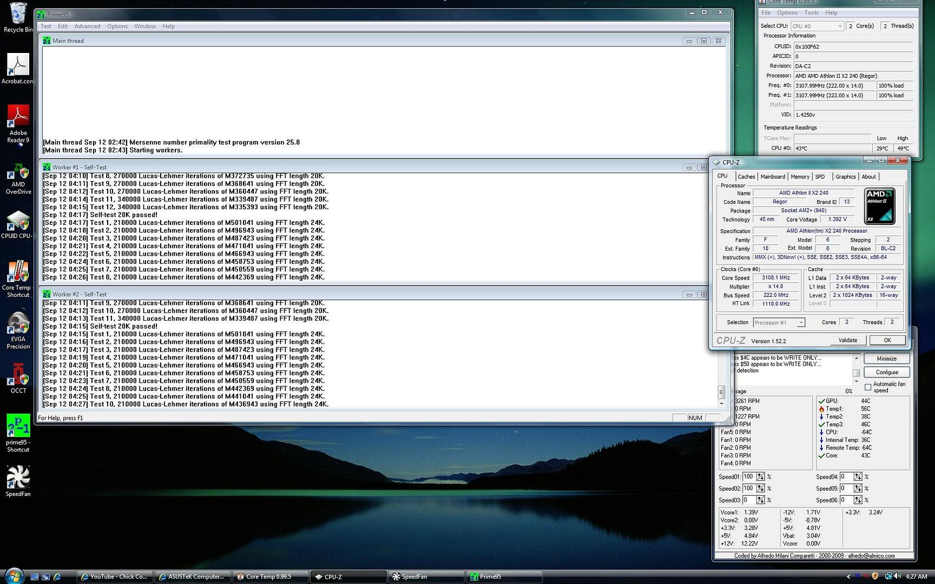The height and width of the screenshot is (584, 935).
Task: Launch EVGA Precision desktop icon
Action: [18, 324]
